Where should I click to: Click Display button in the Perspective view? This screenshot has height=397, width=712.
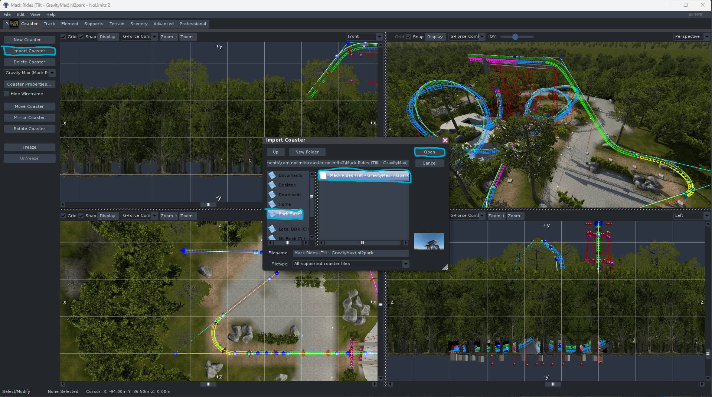(435, 37)
